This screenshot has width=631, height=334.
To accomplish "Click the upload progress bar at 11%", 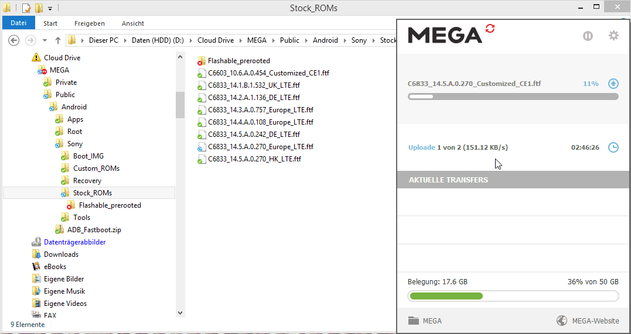I will [513, 97].
